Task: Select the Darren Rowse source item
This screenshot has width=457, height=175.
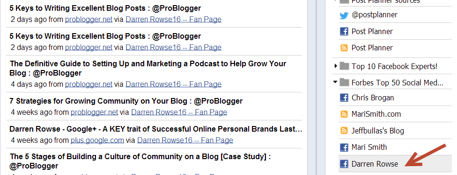Action: (x=395, y=164)
